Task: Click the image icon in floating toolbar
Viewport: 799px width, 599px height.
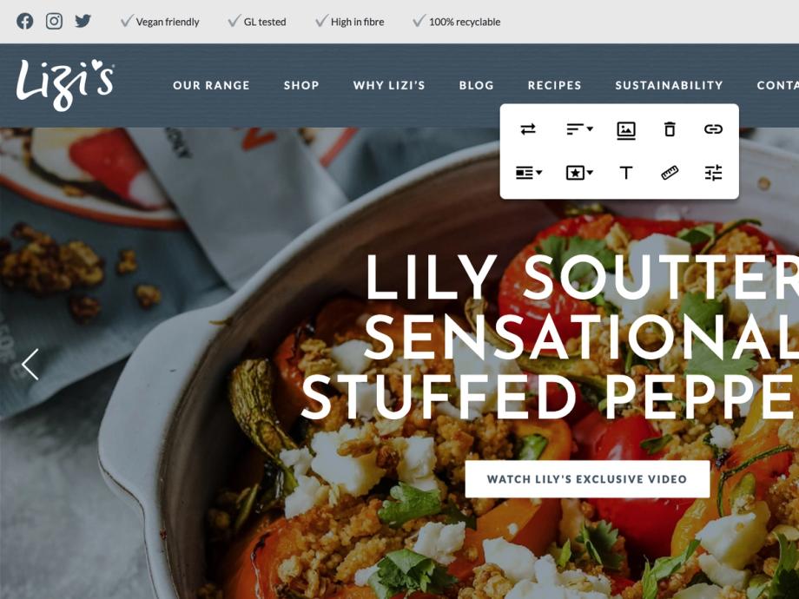Action: 626,130
